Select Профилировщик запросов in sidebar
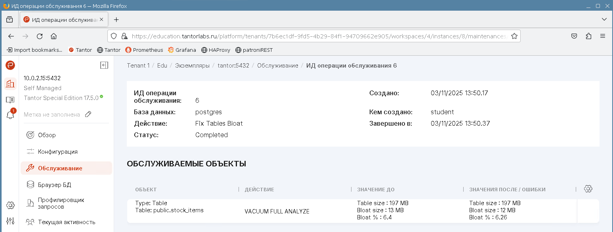The height and width of the screenshot is (232, 613). (61, 203)
